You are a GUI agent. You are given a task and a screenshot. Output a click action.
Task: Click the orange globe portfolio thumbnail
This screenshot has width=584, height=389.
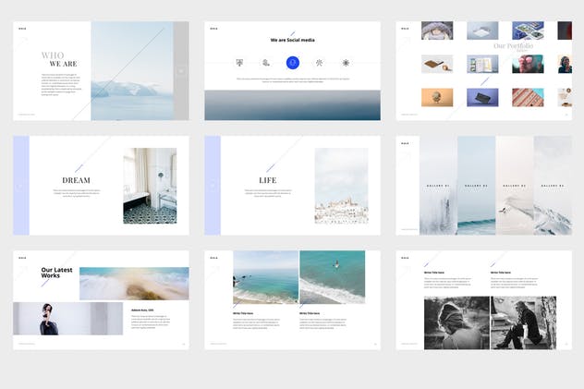point(437,97)
